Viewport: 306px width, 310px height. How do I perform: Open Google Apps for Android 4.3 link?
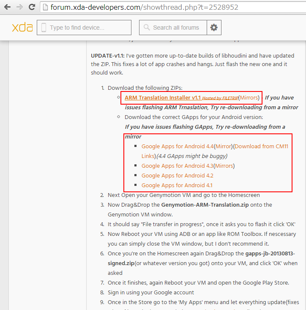pyautogui.click(x=178, y=166)
